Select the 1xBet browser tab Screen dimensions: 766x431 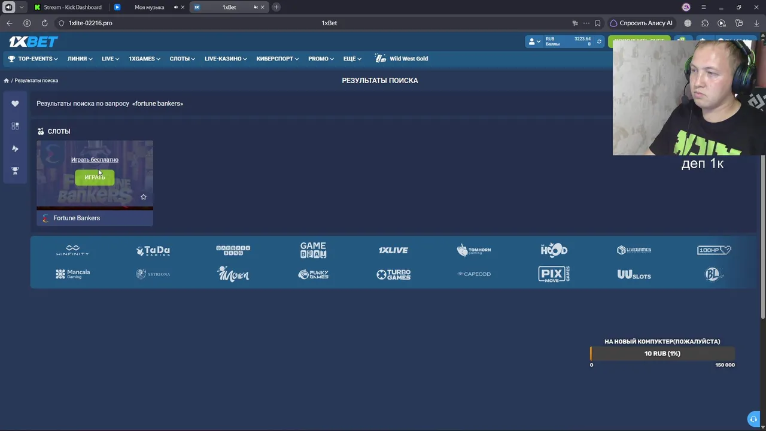(x=229, y=7)
